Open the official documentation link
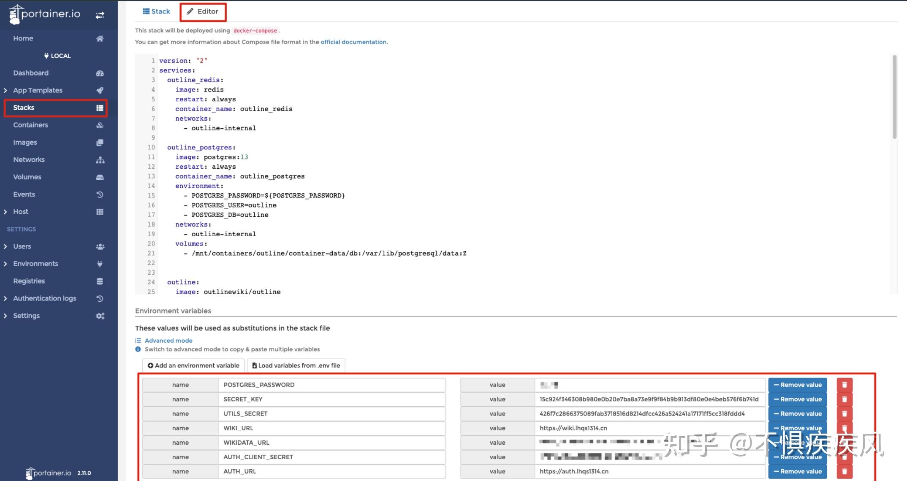This screenshot has width=907, height=481. tap(353, 42)
